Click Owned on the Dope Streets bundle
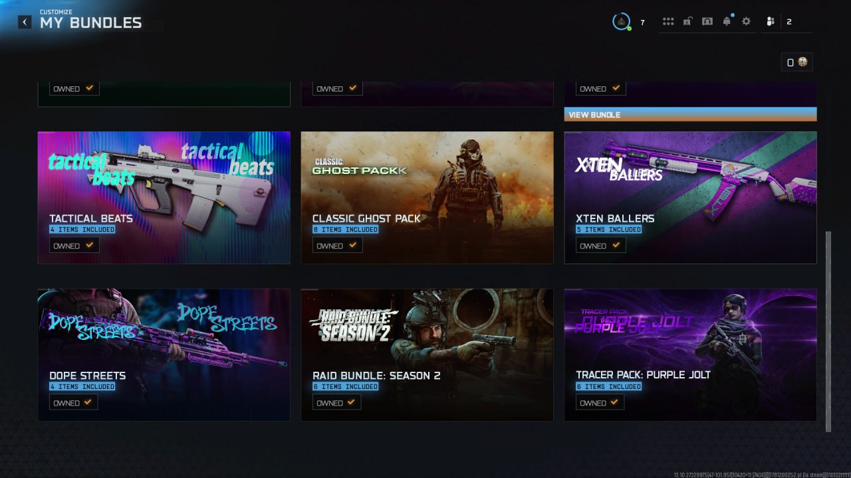The image size is (851, 478). click(x=73, y=402)
